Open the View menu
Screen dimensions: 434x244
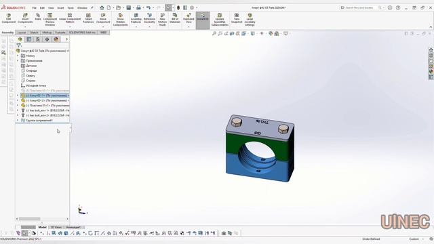click(x=51, y=8)
